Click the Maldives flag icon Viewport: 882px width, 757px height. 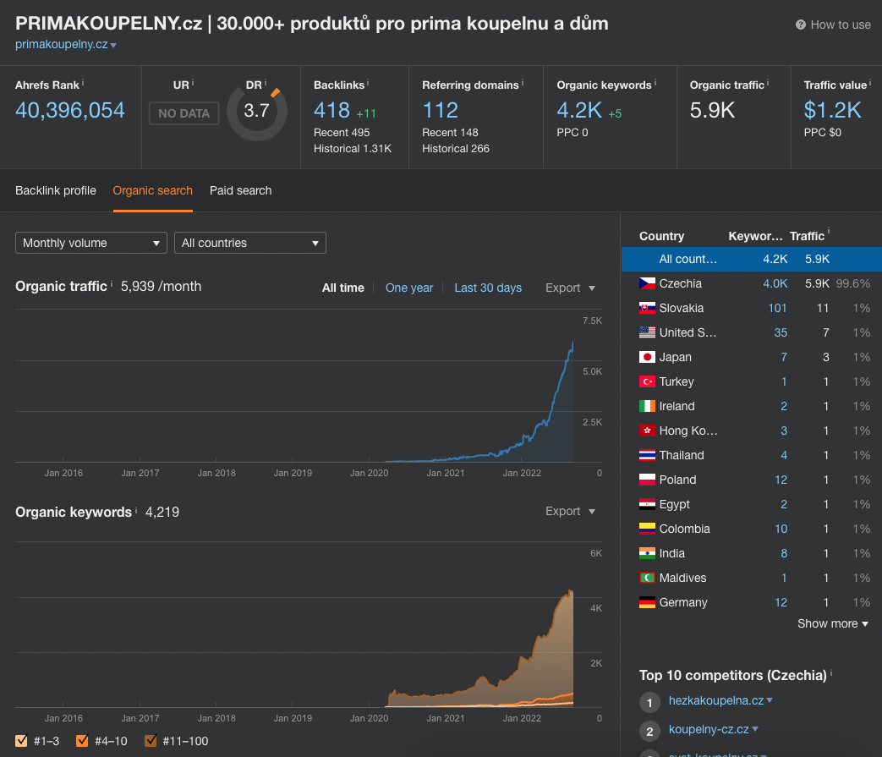click(647, 578)
